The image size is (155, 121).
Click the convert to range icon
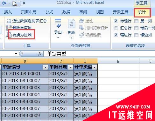click(x=9, y=35)
